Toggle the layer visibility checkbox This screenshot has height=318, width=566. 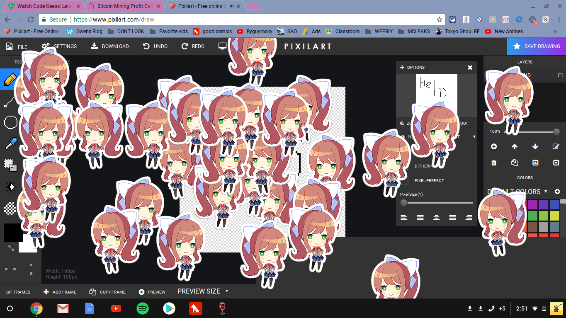(560, 75)
